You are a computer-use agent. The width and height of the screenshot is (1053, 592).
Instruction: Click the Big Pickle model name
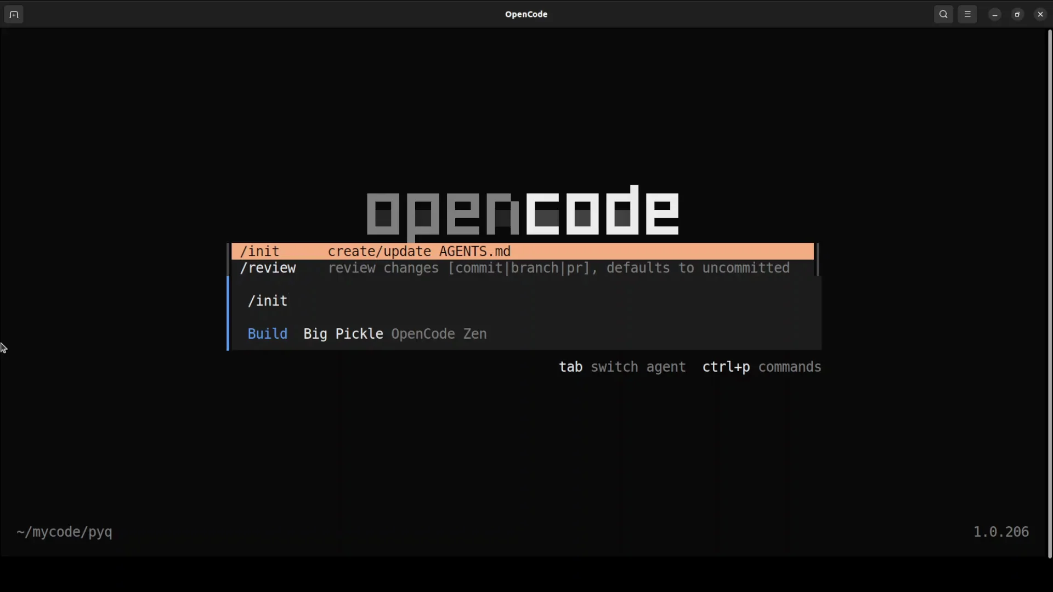pos(343,334)
